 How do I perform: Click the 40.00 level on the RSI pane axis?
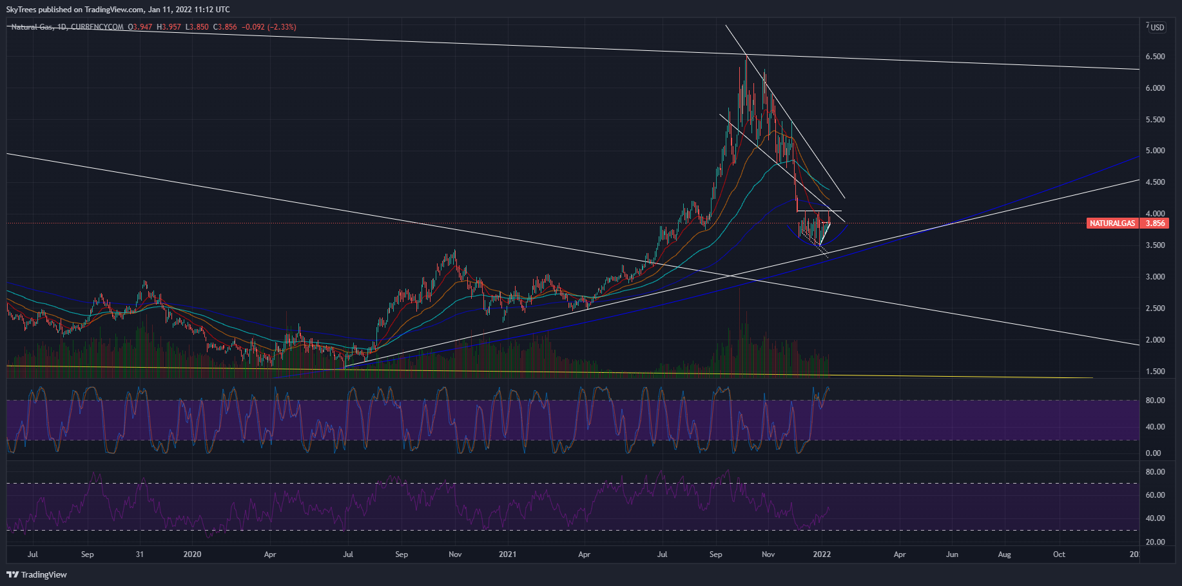click(1155, 518)
